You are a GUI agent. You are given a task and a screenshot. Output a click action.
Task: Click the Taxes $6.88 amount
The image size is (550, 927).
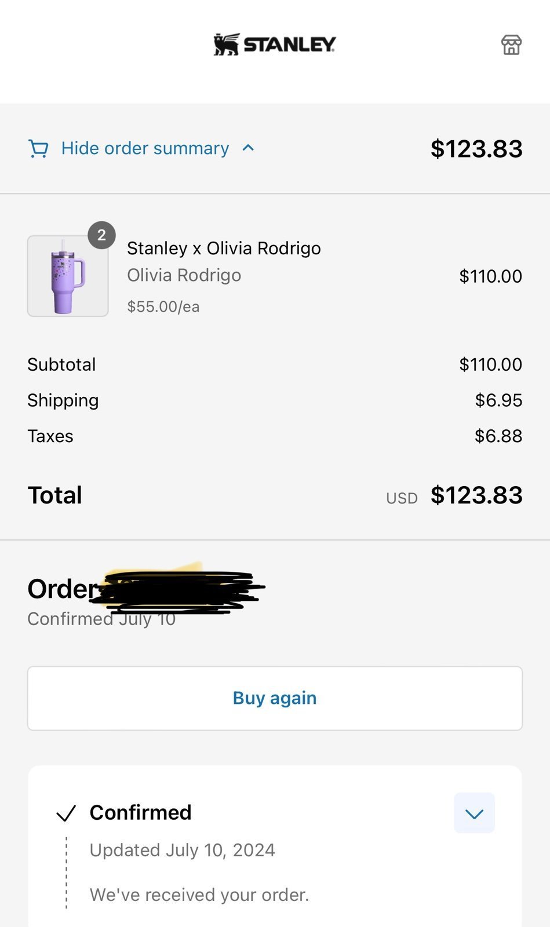tap(498, 436)
